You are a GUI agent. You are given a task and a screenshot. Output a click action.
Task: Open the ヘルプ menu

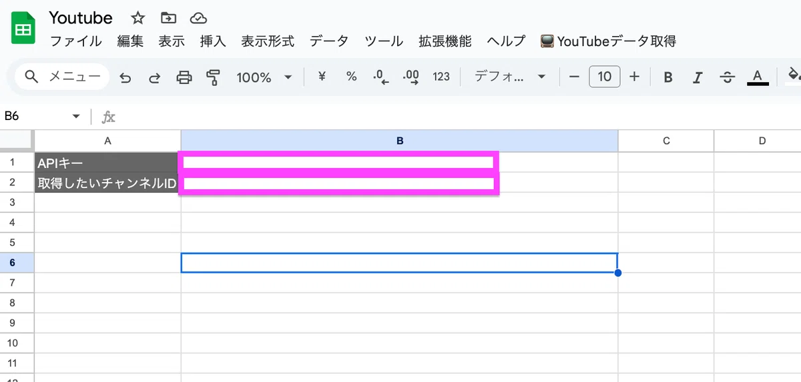[507, 41]
